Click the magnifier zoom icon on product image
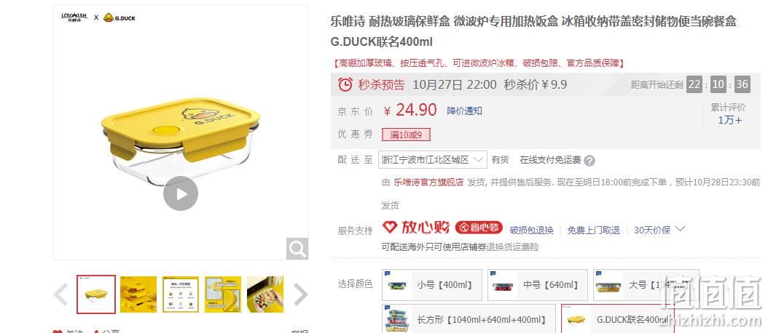 pos(297,249)
